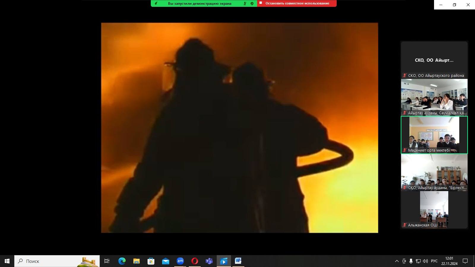Select the СКО, ОО Айыртауского района tile
Viewport: 475px width, 267px height.
click(434, 60)
